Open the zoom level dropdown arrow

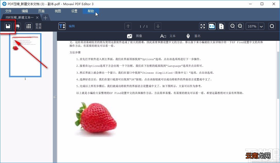[x=261, y=26]
